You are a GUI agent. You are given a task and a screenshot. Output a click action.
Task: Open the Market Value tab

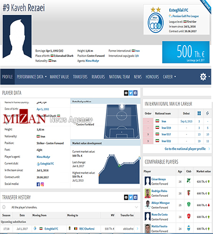point(59,77)
